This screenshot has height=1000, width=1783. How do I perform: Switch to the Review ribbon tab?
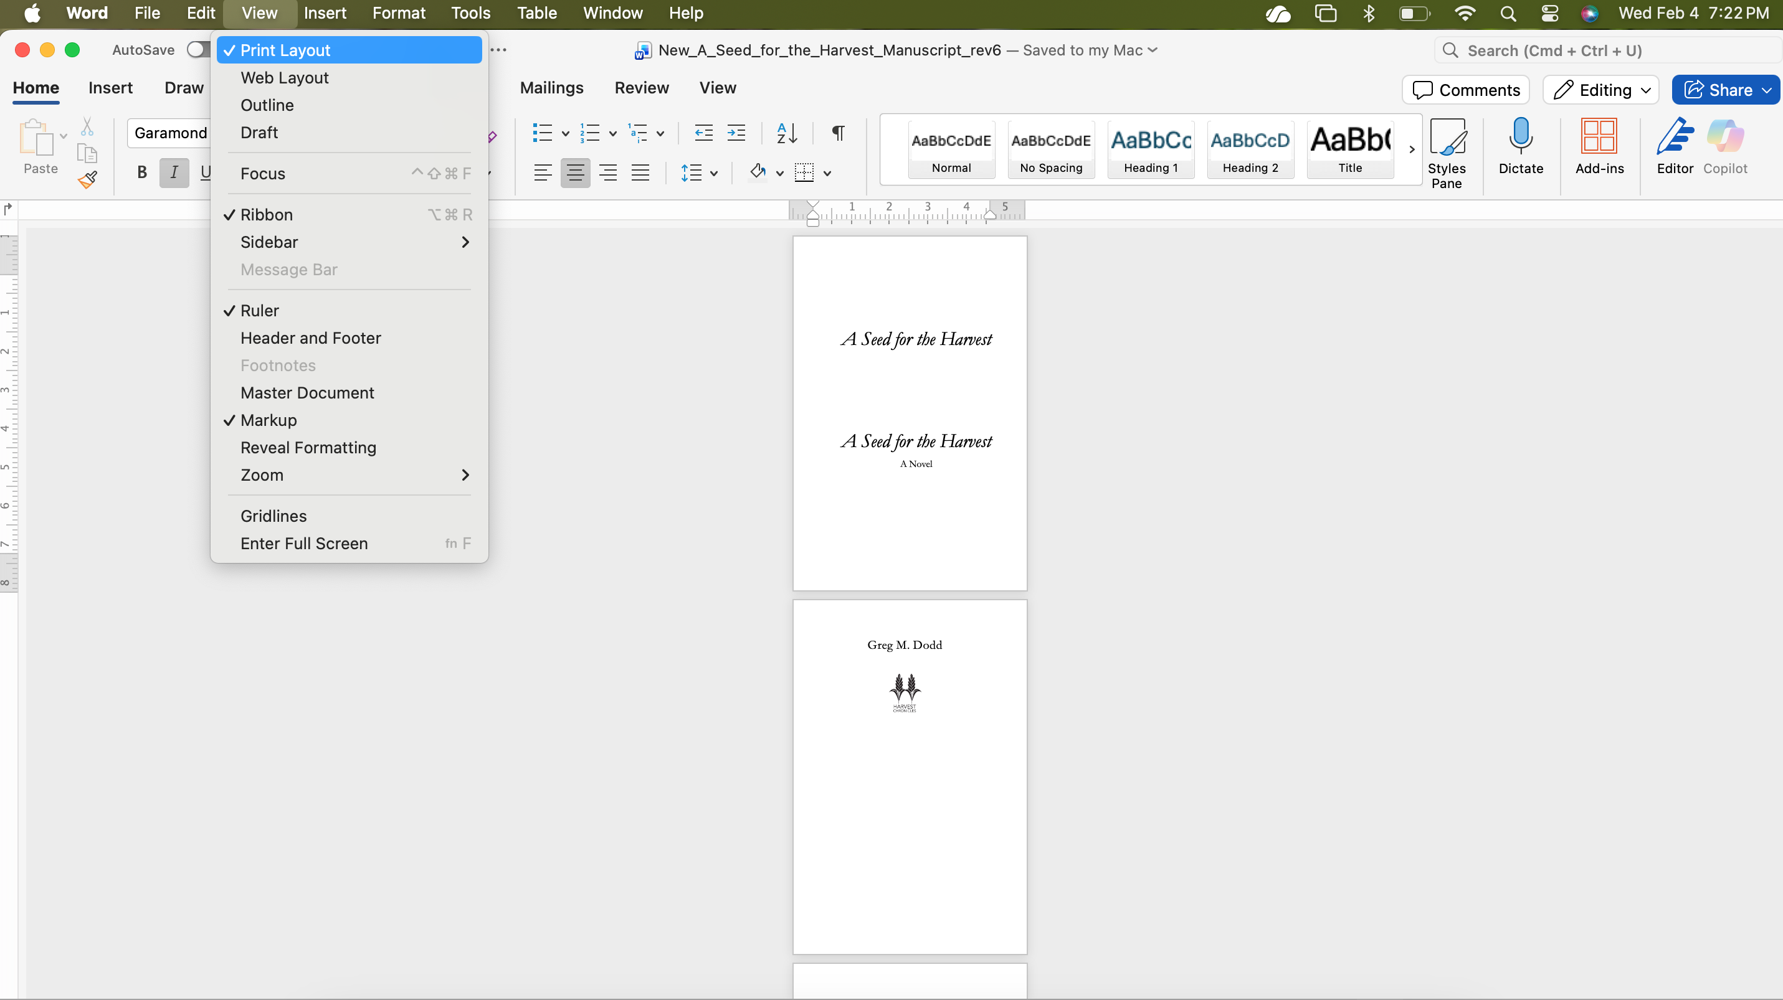(641, 88)
